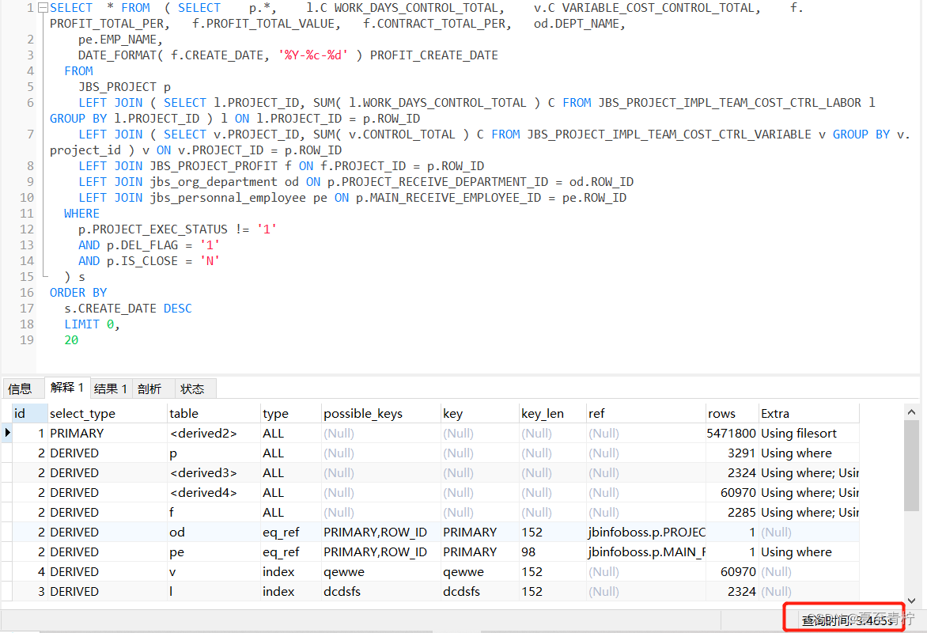Select the current row indicator arrow of row 1
927x633 pixels.
click(7, 433)
